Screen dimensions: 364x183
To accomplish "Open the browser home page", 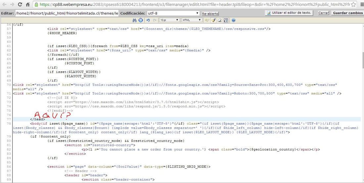I will point(27,4).
